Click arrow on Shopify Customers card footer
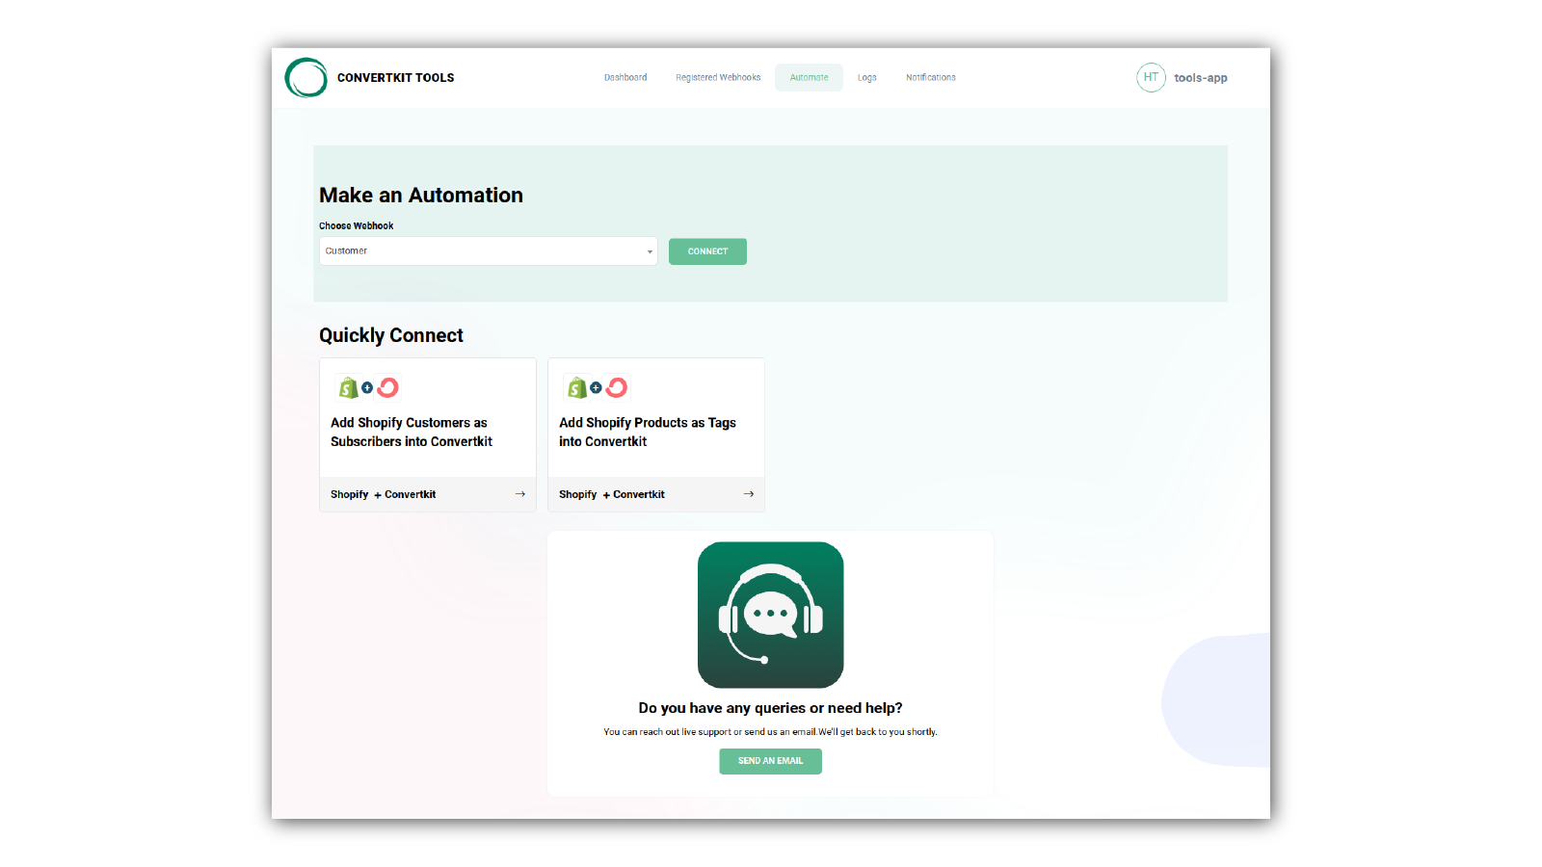 pos(520,494)
